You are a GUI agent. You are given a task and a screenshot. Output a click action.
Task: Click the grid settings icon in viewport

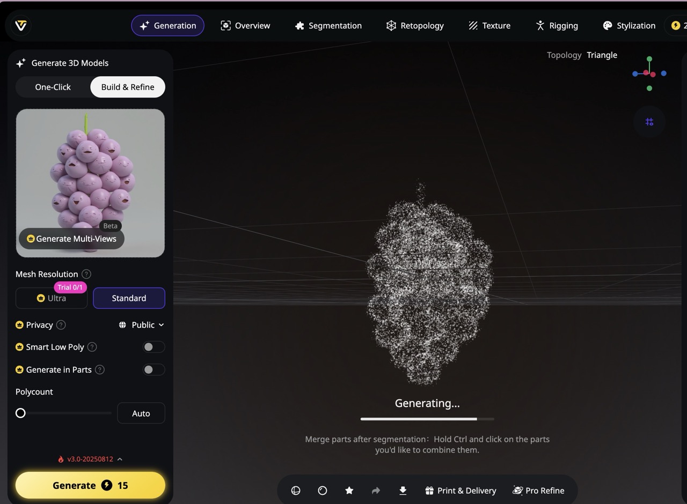649,122
